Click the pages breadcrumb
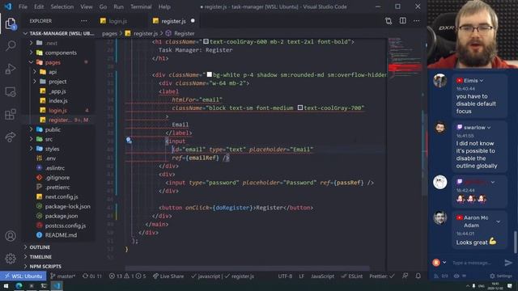The image size is (518, 291). [109, 33]
